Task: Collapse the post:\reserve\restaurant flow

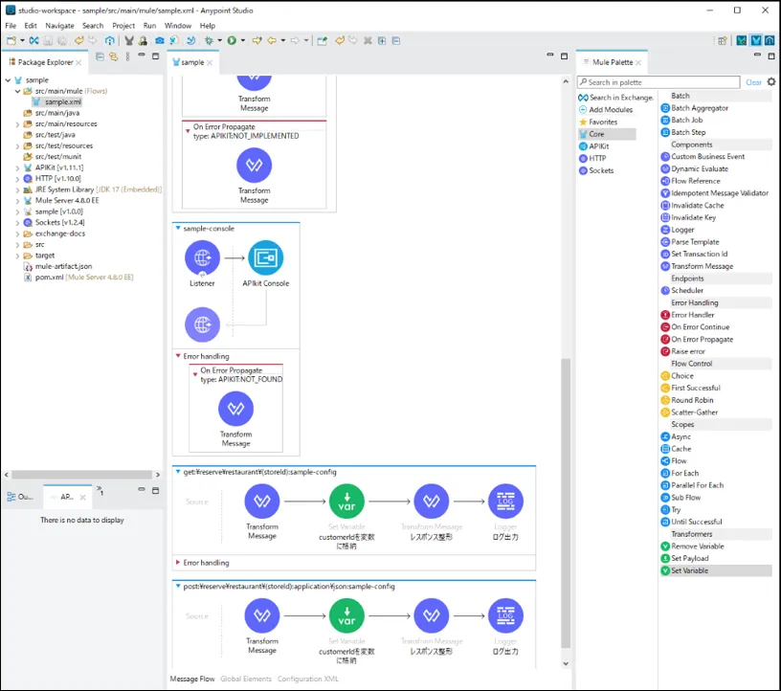Action: 178,587
